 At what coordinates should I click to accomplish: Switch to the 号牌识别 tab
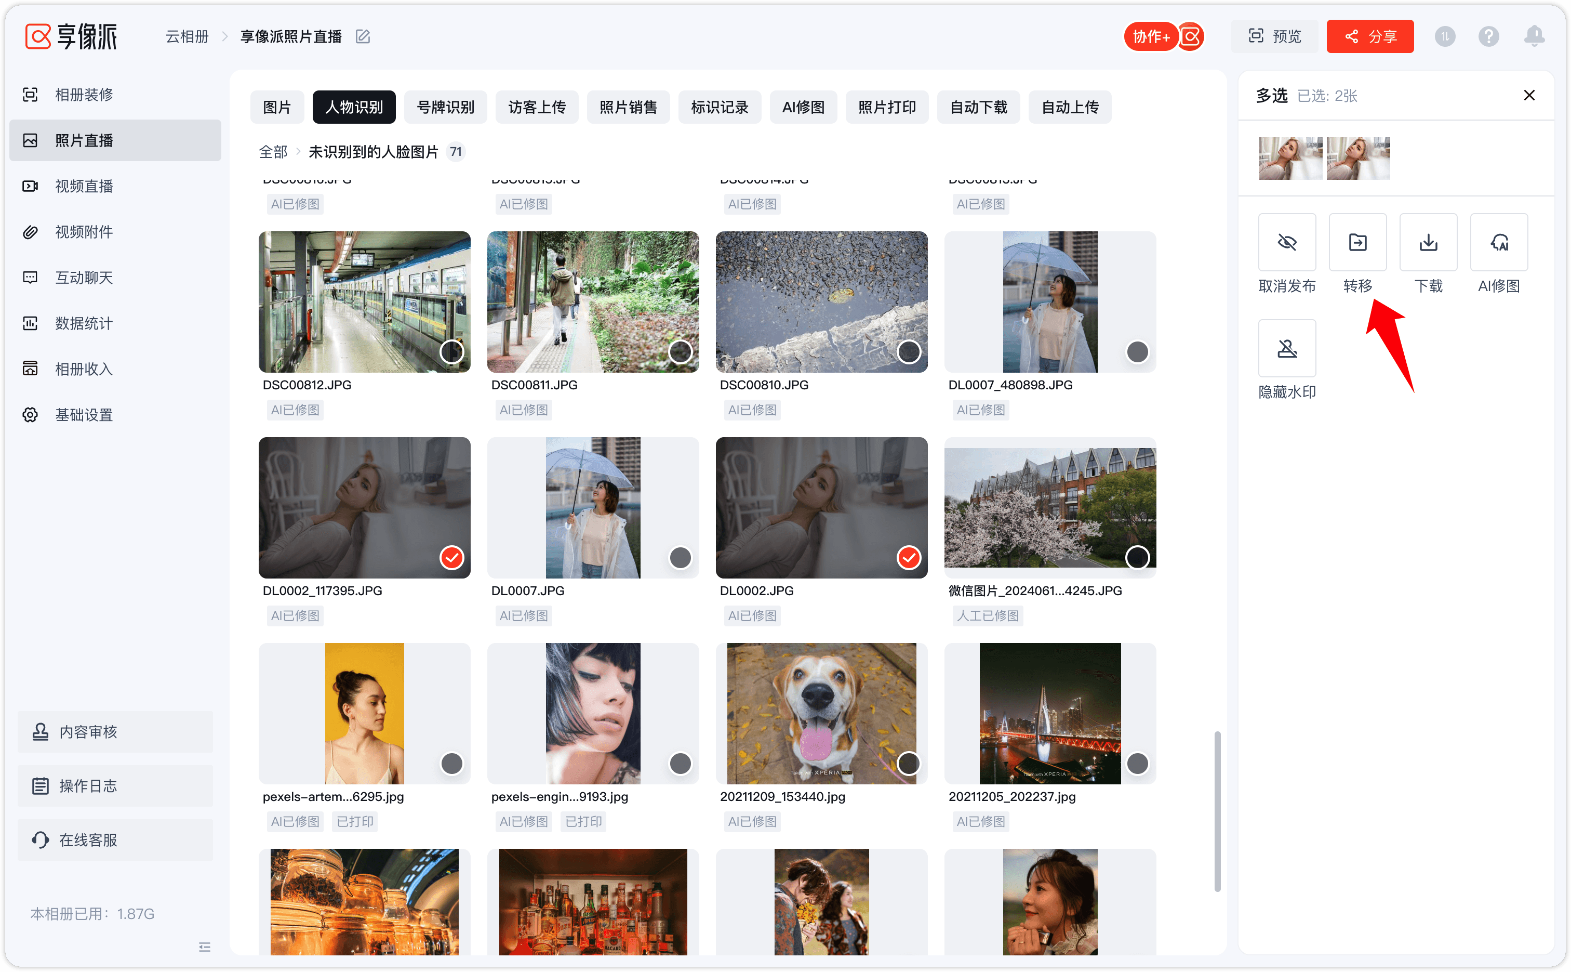445,107
